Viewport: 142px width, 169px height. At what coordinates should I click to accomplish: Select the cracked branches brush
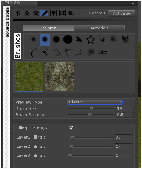point(56,52)
